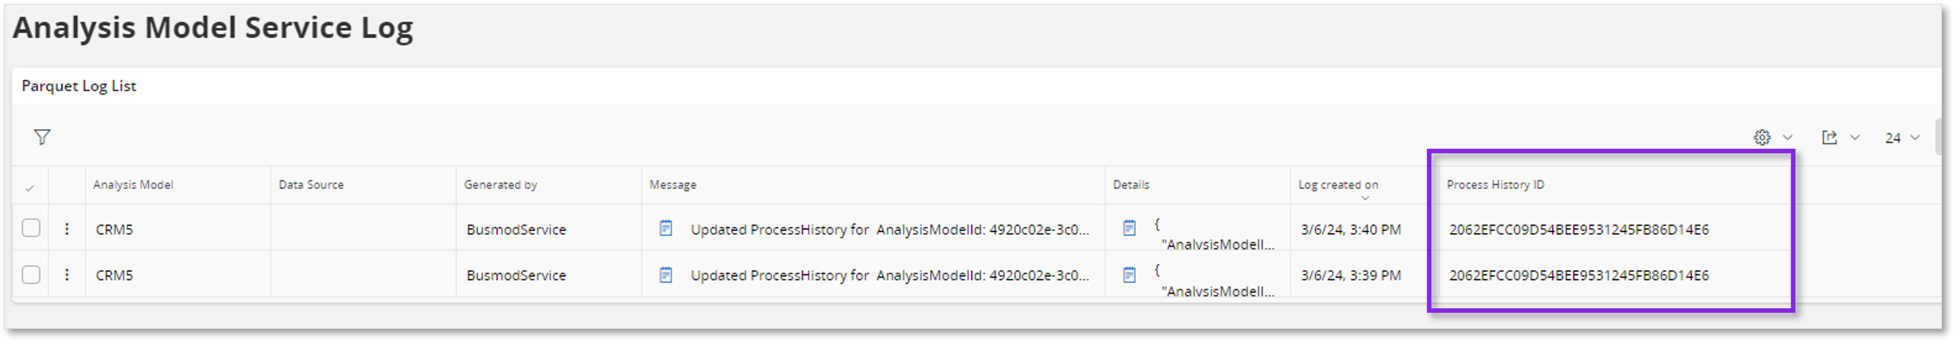Viewport: 1955px width, 342px height.
Task: Click the Details clipboard icon on the first row
Action: point(1130,228)
